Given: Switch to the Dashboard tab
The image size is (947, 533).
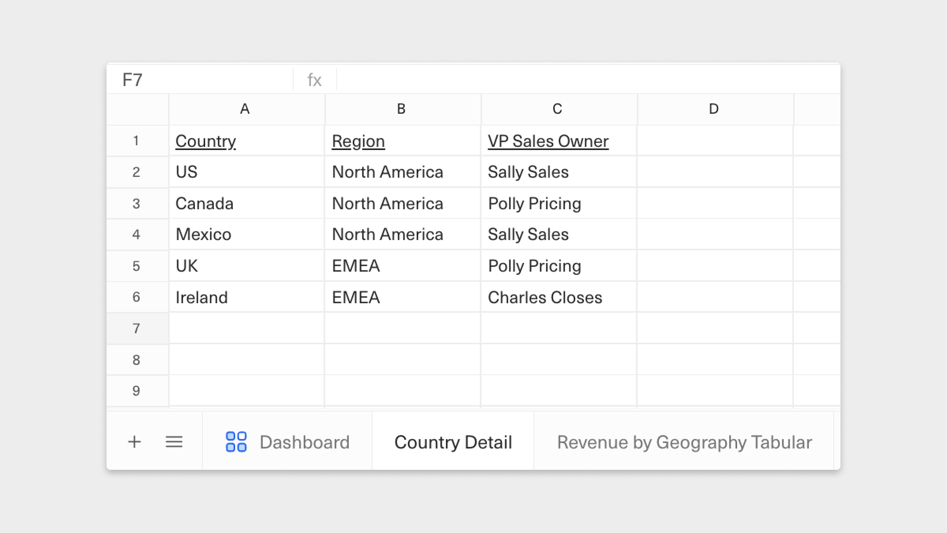Looking at the screenshot, I should click(x=304, y=442).
